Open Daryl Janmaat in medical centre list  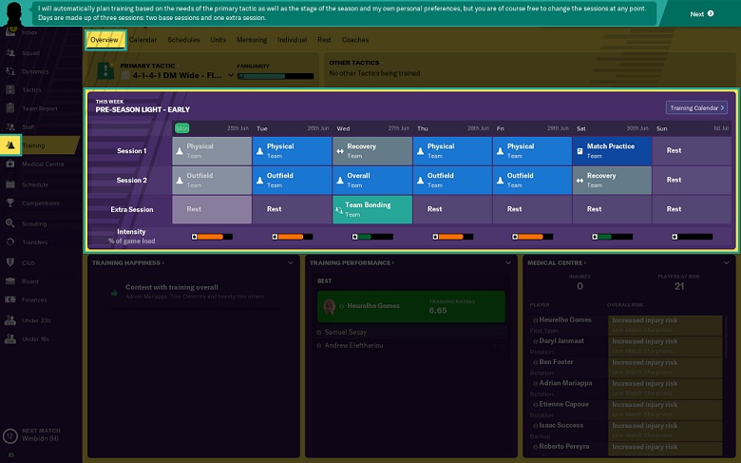(561, 341)
